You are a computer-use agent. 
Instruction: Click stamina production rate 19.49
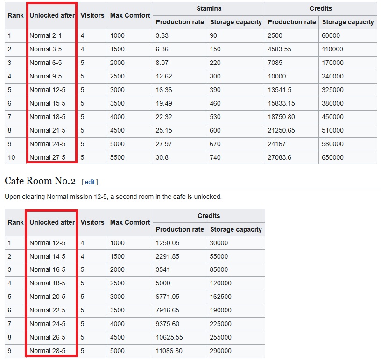coord(164,103)
